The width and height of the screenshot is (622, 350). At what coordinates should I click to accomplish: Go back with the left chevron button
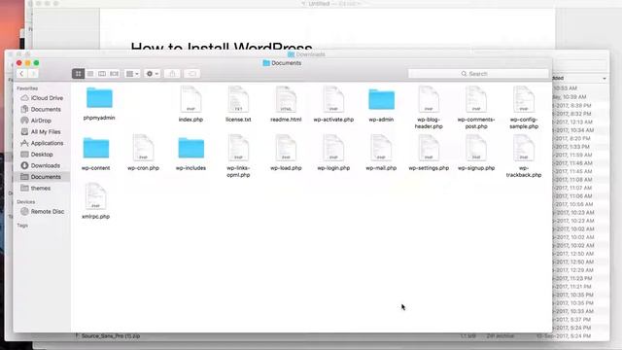pyautogui.click(x=21, y=74)
